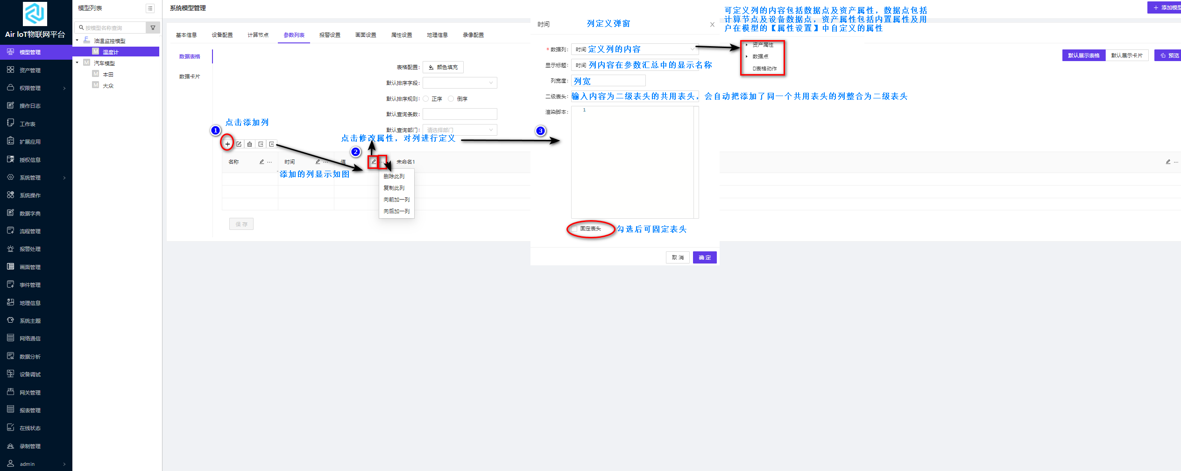Click the filter funnel icon beside model search
Viewport: 1181px width, 471px height.
click(153, 28)
